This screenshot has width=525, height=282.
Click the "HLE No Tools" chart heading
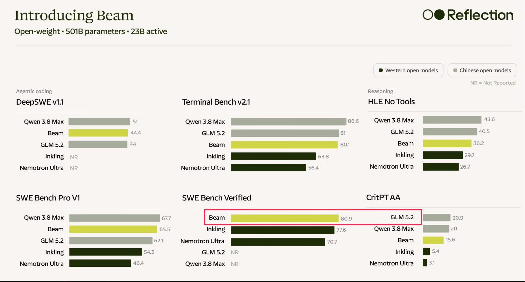(x=391, y=102)
